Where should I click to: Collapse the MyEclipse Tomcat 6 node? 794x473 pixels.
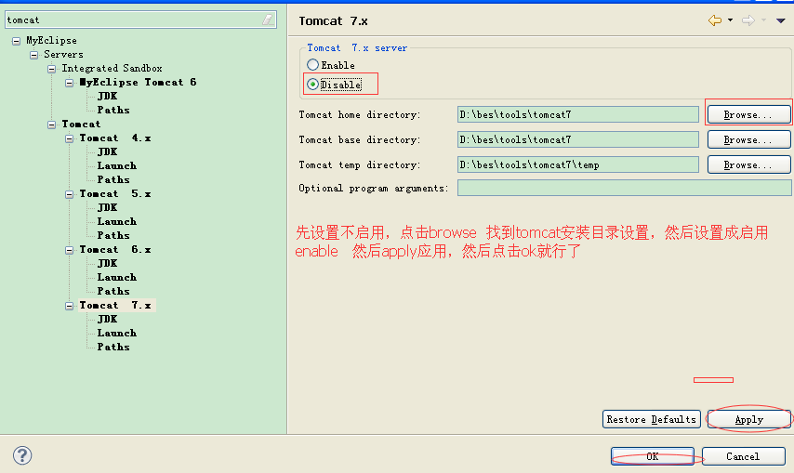[x=70, y=83]
